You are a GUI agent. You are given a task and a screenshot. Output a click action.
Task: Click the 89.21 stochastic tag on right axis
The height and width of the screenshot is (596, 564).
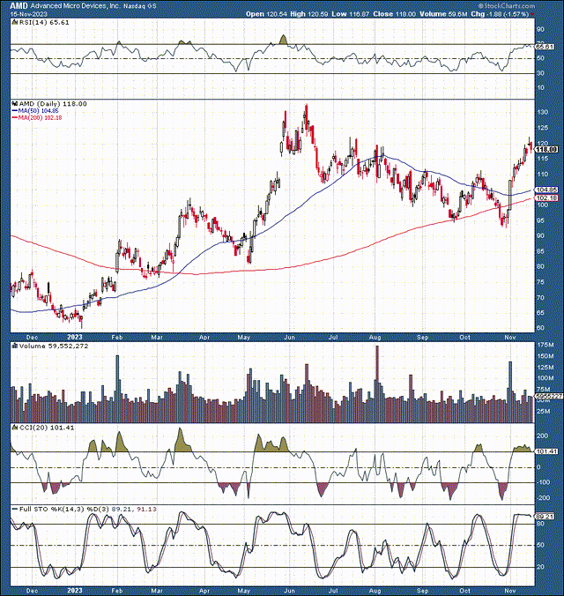tap(545, 517)
